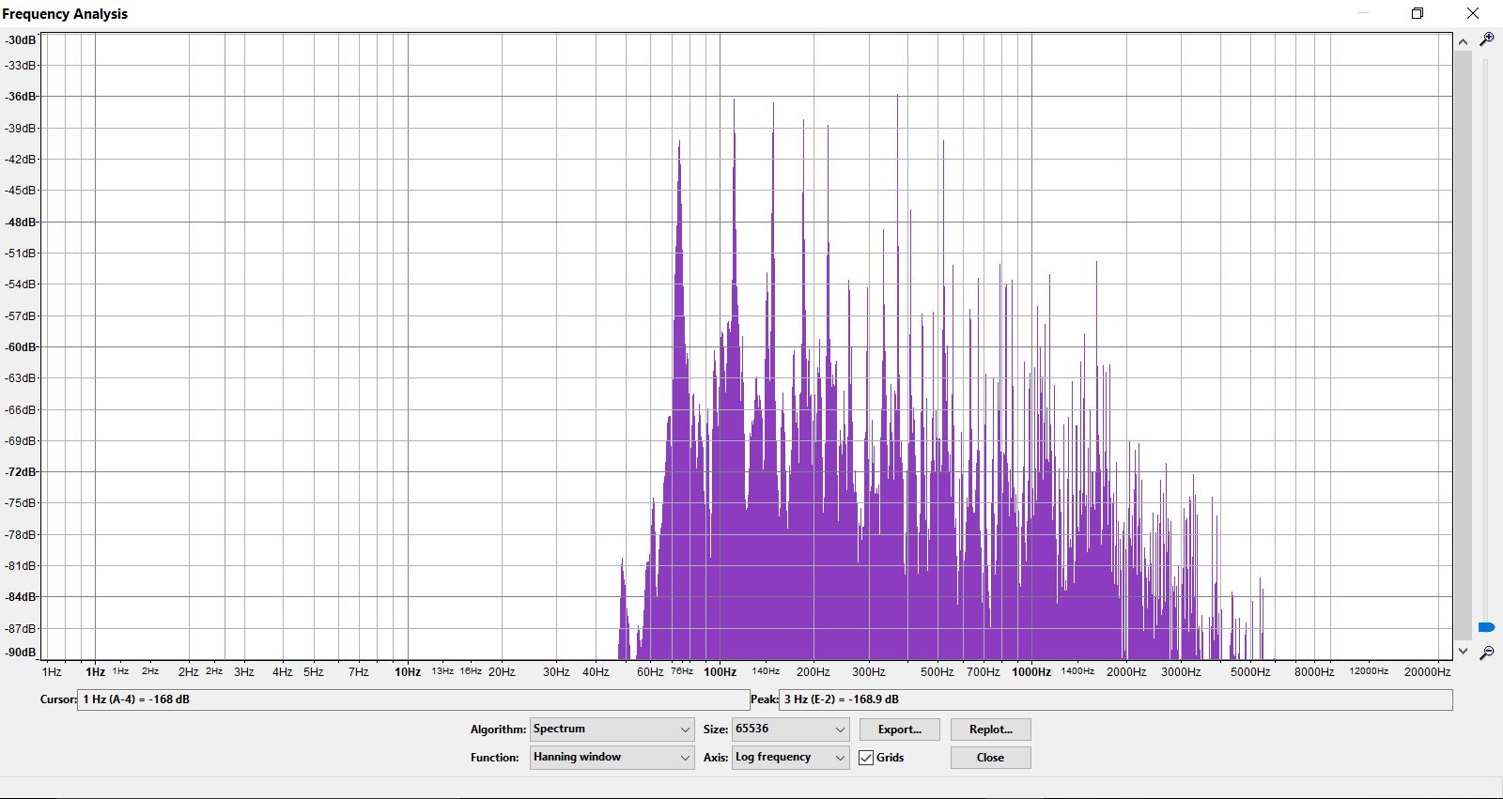The width and height of the screenshot is (1503, 799).
Task: Click the 1000Hz frequency axis label
Action: point(1031,672)
